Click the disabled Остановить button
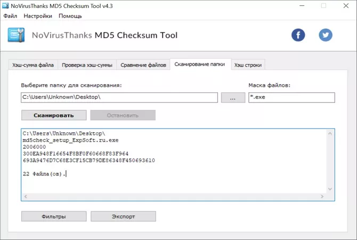This screenshot has height=240, width=357. (123, 115)
